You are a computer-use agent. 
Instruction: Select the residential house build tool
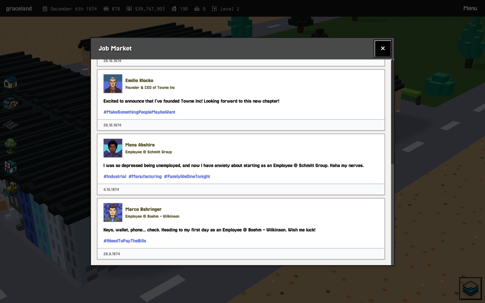(x=10, y=82)
